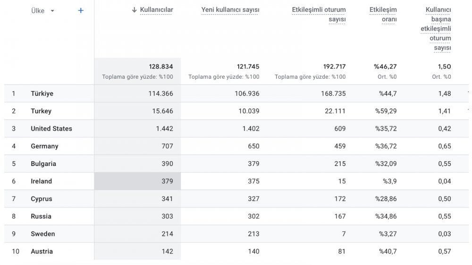
Task: Click the total engagement rate %46,27
Action: 385,66
